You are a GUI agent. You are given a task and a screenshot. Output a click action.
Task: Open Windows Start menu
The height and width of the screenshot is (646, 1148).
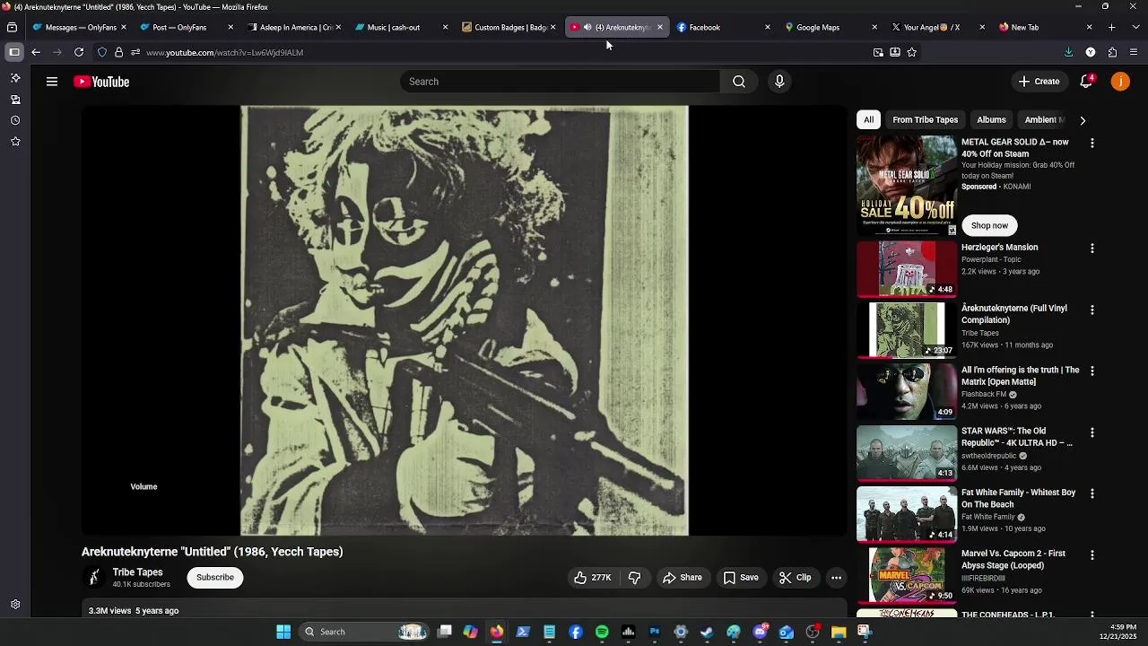pyautogui.click(x=283, y=632)
